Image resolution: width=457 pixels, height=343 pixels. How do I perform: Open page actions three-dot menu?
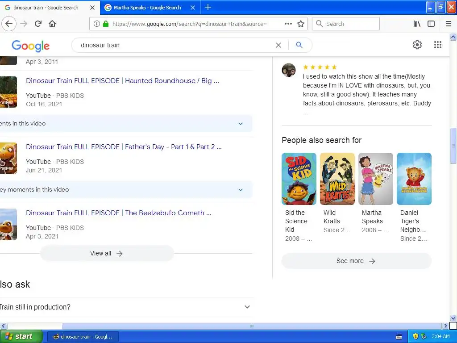288,24
